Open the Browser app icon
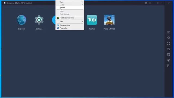The image size is (174, 98). coord(21,20)
